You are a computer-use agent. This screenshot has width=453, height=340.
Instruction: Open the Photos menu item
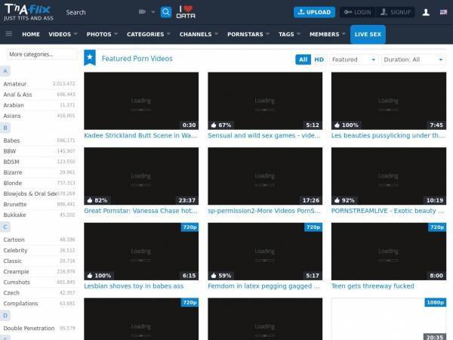tap(99, 34)
